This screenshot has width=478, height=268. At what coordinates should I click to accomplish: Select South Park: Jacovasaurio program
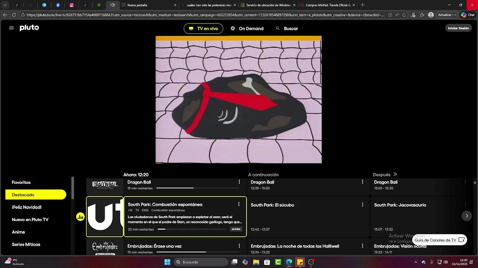[421, 217]
